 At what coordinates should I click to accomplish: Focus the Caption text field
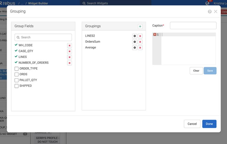pos(193,26)
